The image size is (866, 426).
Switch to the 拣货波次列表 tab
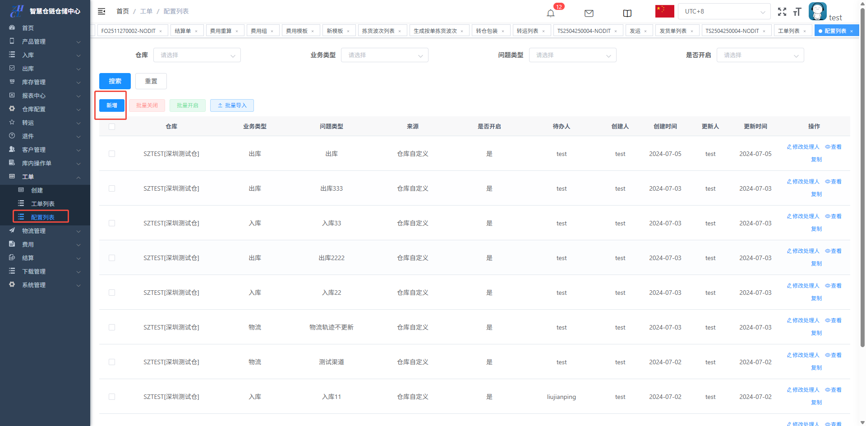coord(378,31)
